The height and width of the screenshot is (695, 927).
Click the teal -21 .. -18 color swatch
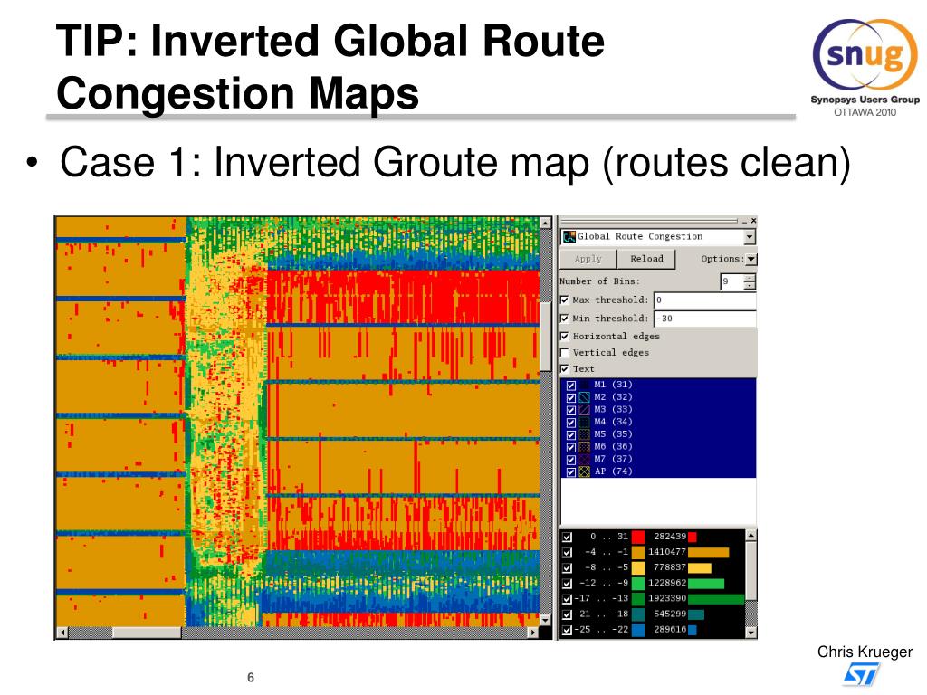[x=638, y=614]
